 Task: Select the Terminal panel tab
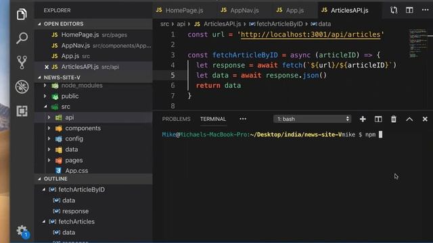click(x=213, y=119)
